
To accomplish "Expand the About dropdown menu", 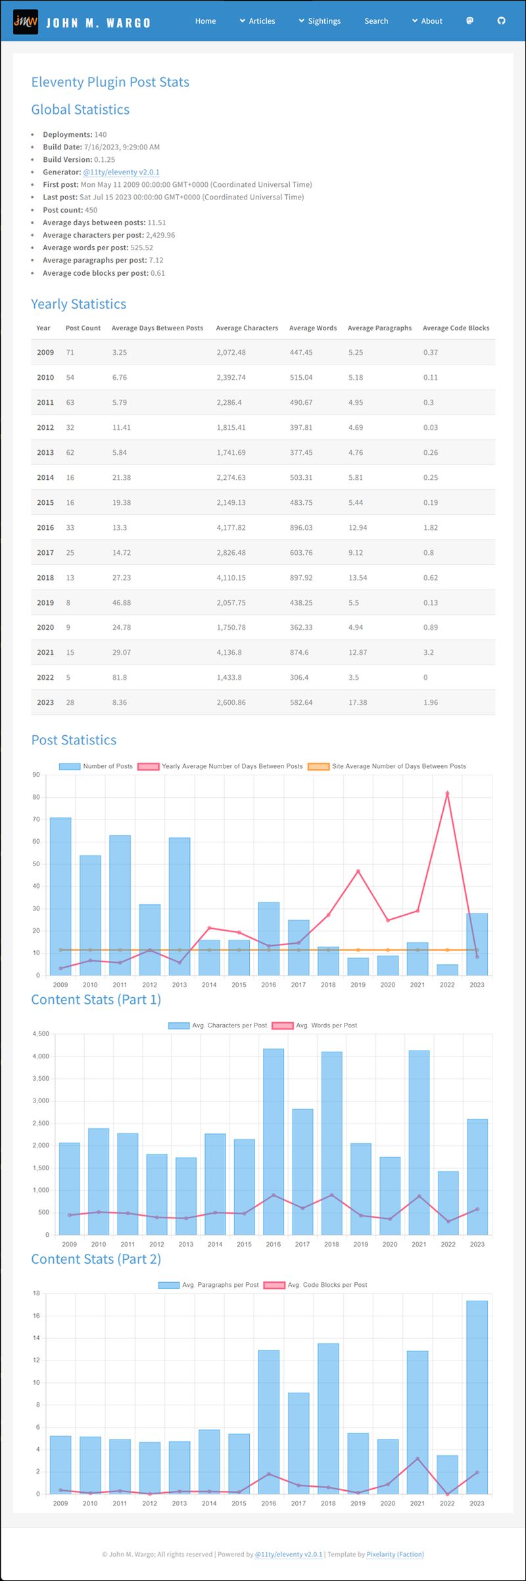I will point(427,21).
